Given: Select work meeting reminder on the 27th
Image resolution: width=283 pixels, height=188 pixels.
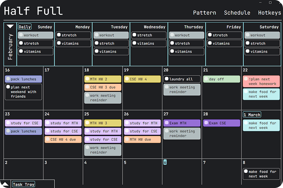Looking at the screenshot, I should point(182,133).
